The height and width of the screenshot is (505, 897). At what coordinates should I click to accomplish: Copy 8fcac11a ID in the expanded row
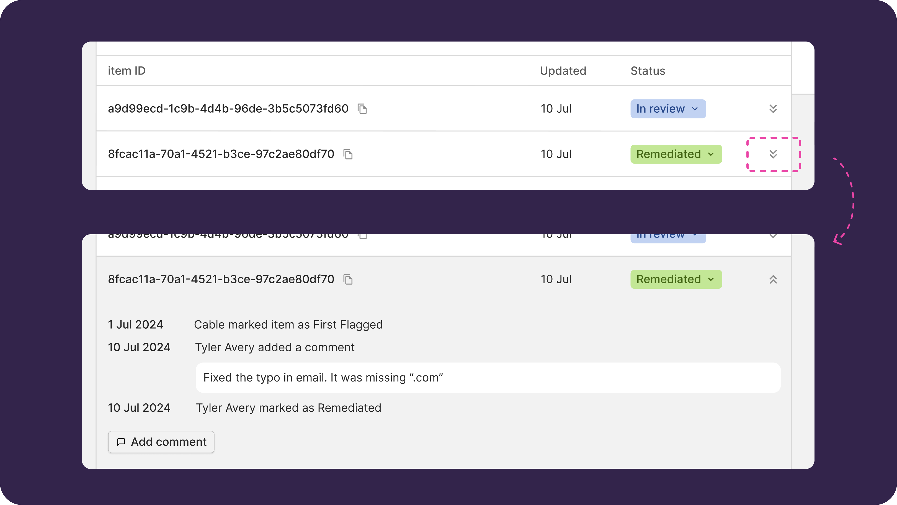click(348, 279)
